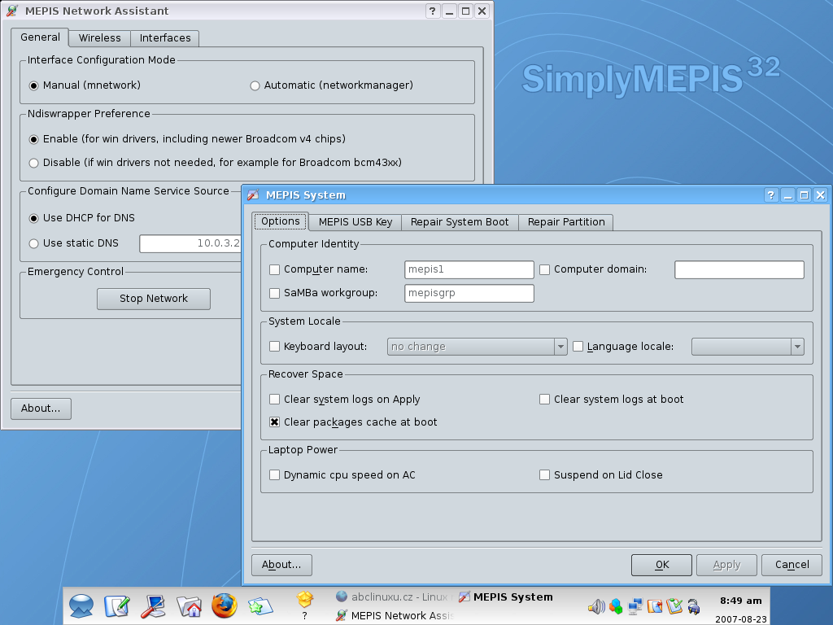Click the Stop Network button
The image size is (833, 625).
pyautogui.click(x=154, y=299)
